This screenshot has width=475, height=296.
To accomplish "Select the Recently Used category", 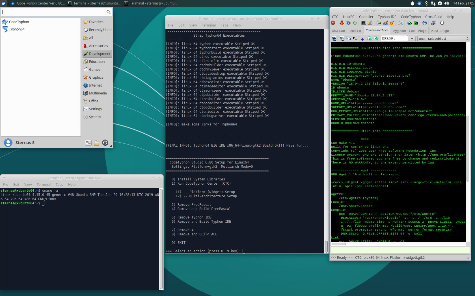I will 97,30.
